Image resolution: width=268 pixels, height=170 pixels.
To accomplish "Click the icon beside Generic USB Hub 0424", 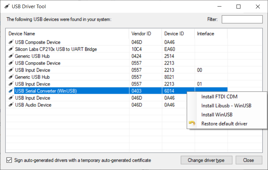I will pyautogui.click(x=11, y=56).
